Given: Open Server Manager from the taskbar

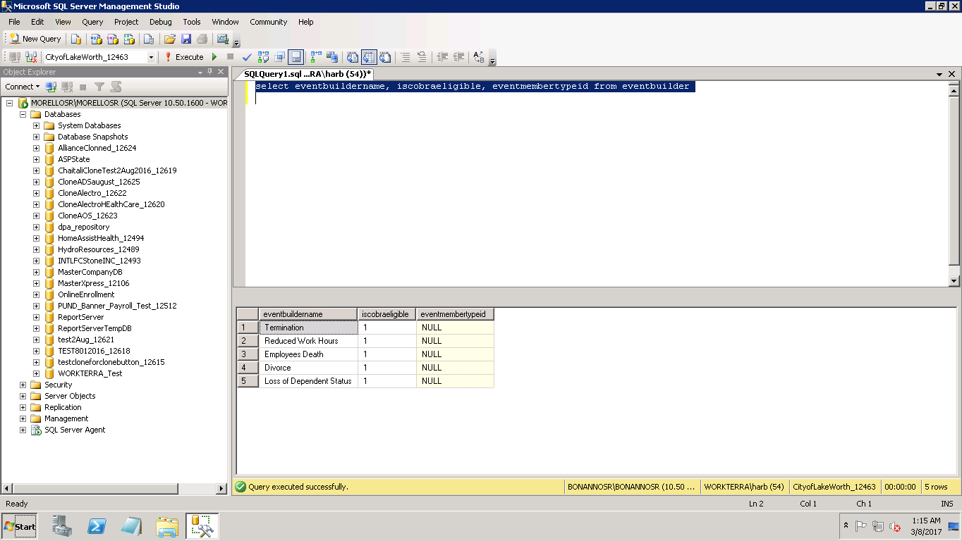Looking at the screenshot, I should pyautogui.click(x=62, y=526).
